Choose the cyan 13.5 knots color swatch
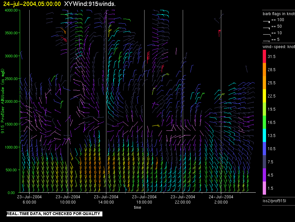 264,135
